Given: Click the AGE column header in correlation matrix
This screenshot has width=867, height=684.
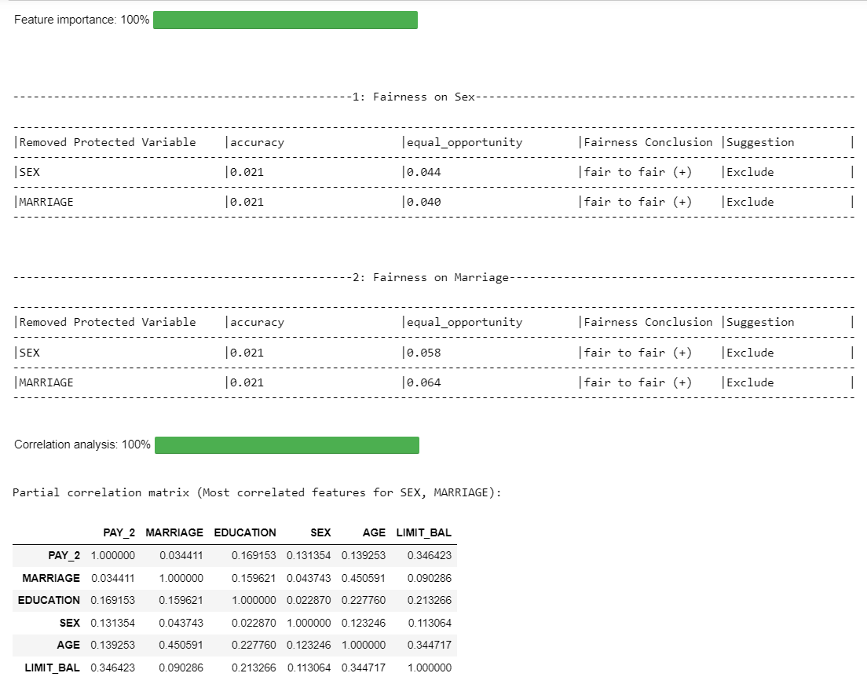Looking at the screenshot, I should click(x=374, y=532).
